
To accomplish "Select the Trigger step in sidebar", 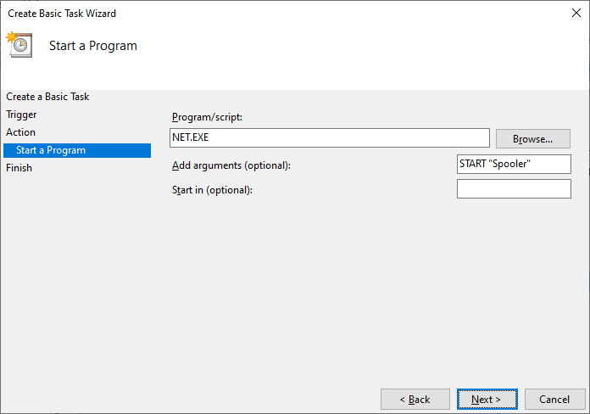I will pyautogui.click(x=21, y=115).
